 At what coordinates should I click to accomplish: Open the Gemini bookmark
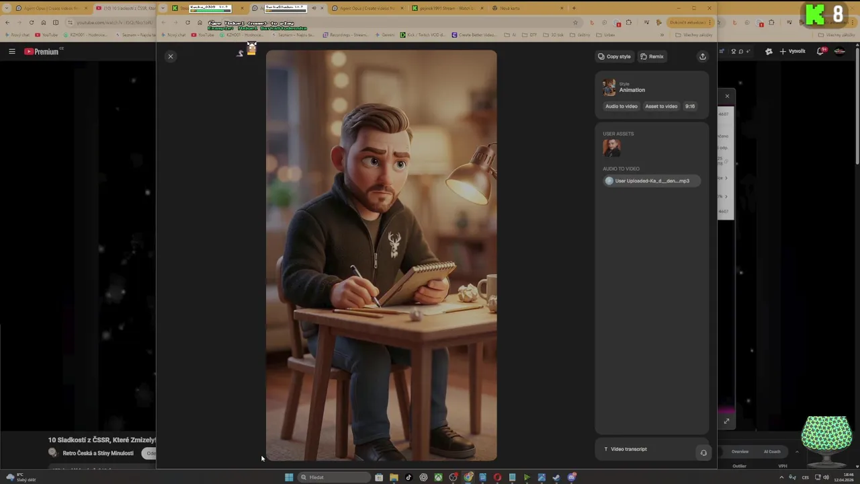pyautogui.click(x=384, y=35)
